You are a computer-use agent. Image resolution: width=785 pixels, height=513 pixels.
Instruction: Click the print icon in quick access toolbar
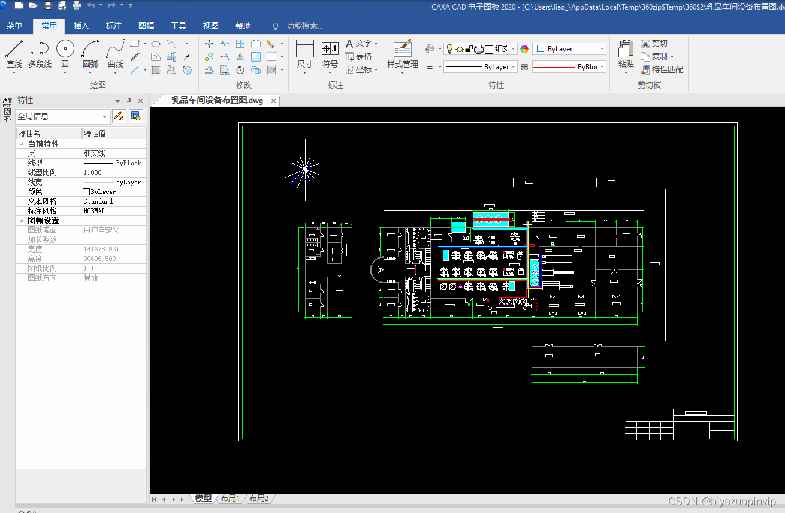77,5
